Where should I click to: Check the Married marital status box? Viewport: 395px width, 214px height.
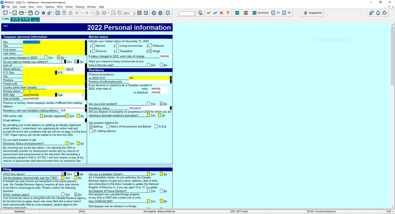click(x=94, y=45)
